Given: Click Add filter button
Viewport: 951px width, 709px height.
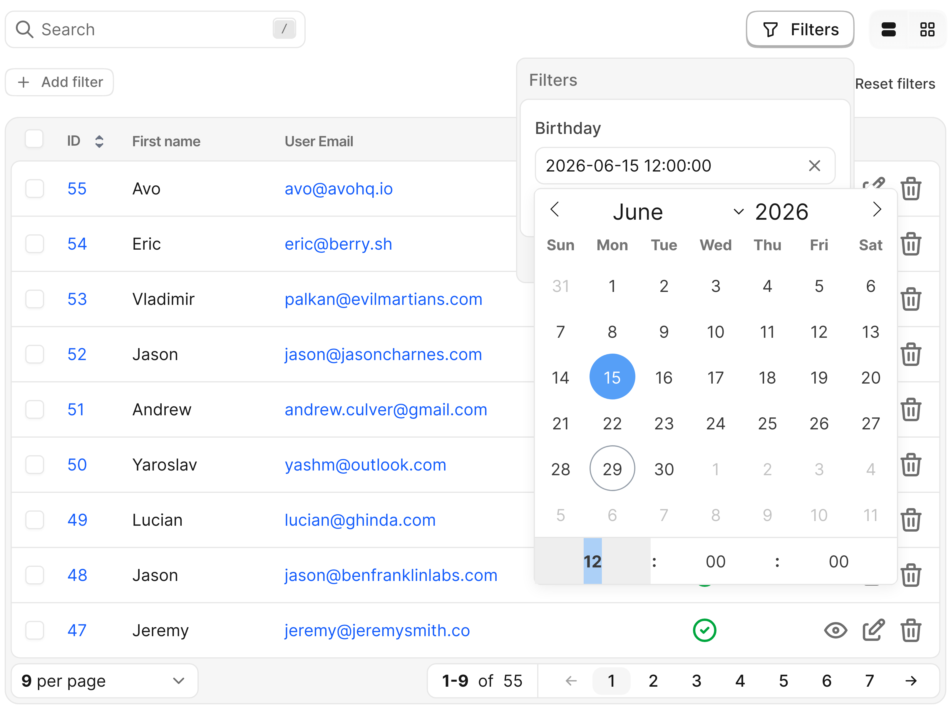Looking at the screenshot, I should tap(59, 82).
